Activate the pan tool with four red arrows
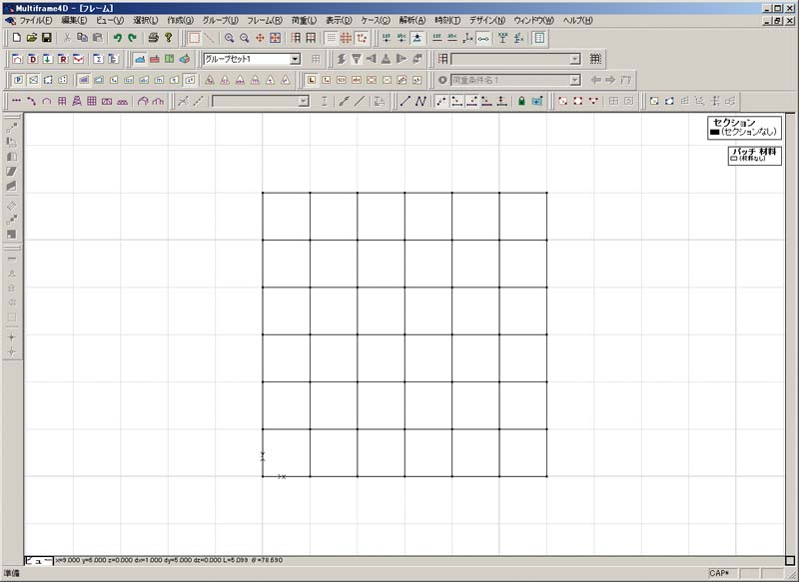Viewport: 799px width, 582px height. point(260,38)
